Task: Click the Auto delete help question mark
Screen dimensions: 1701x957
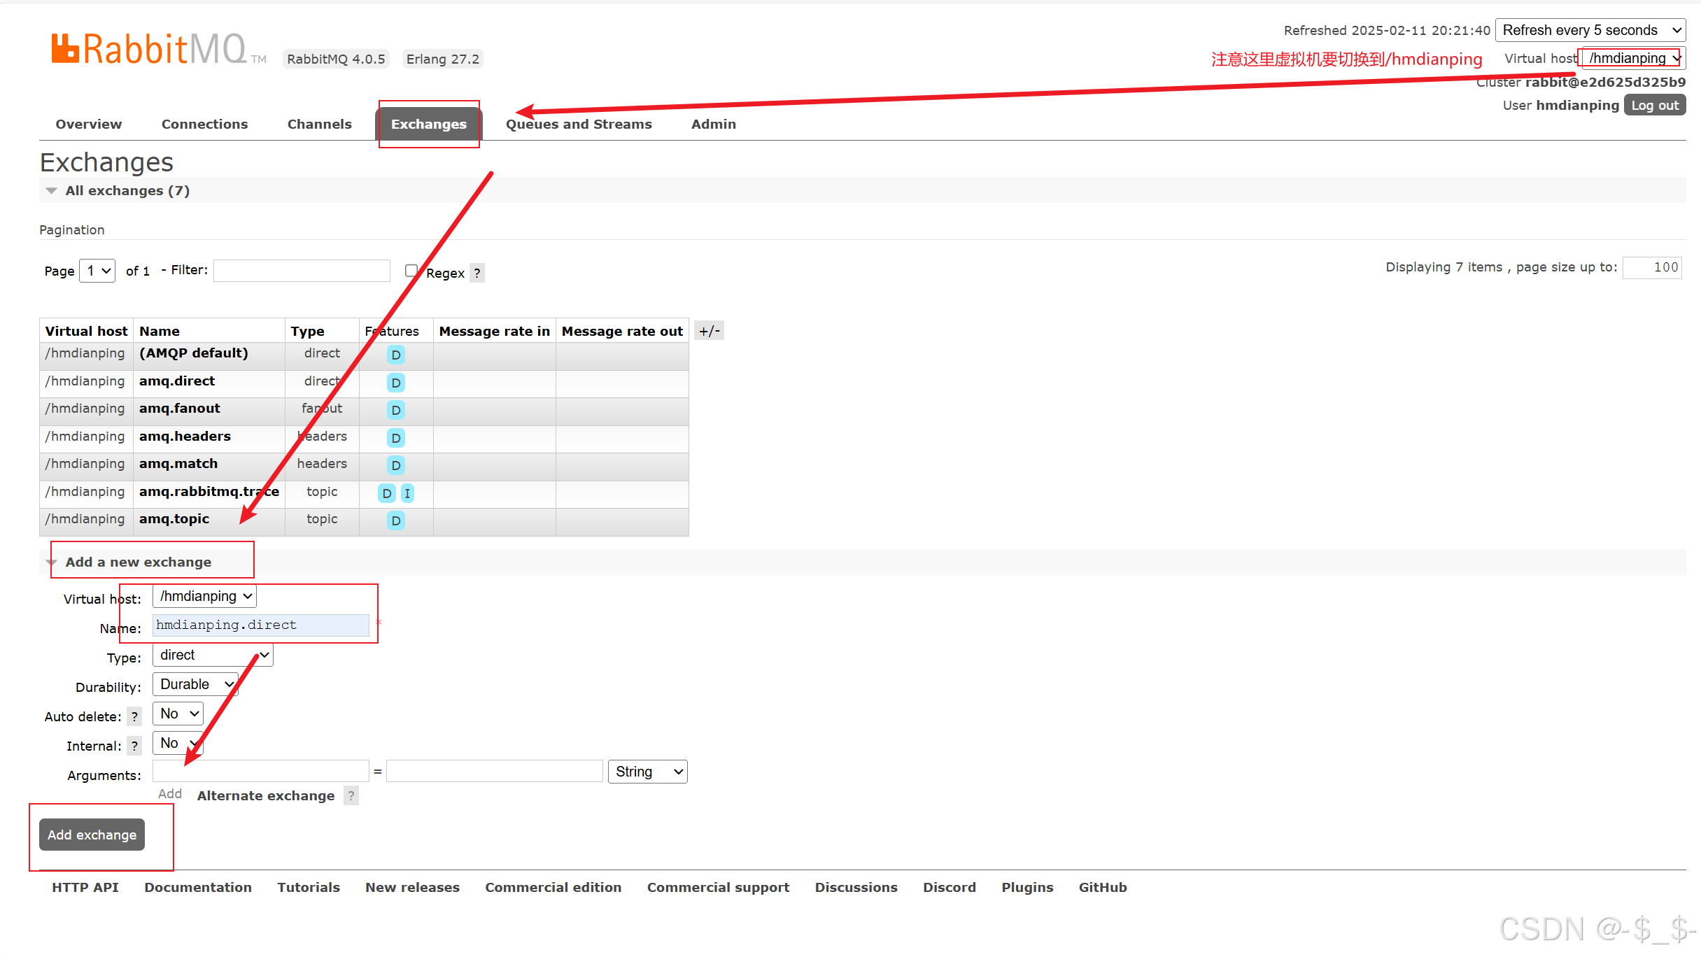Action: 134,716
